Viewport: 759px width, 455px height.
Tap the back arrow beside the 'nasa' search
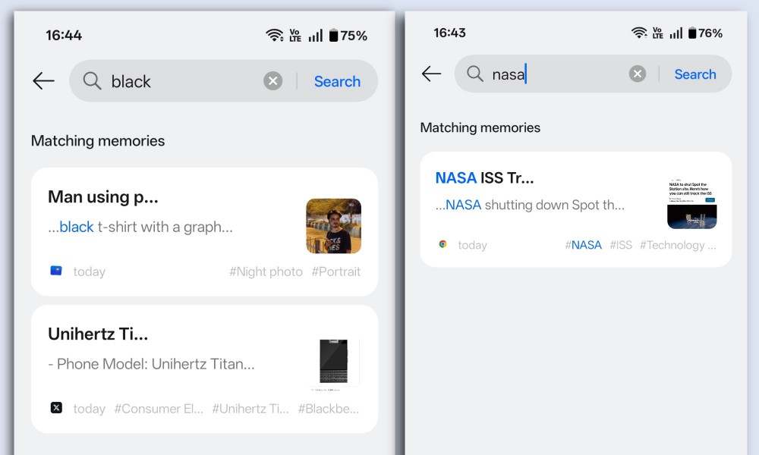[x=431, y=74]
